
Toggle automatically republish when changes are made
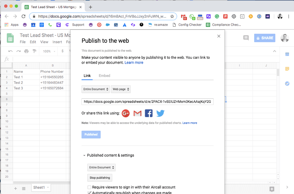[90, 193]
